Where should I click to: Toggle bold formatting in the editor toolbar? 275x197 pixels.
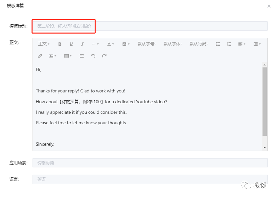coord(60,44)
